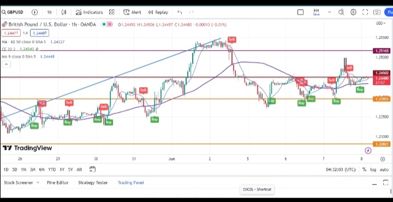Open the USD currency dropdown
Screen dimensions: 393x202
tap(380, 23)
